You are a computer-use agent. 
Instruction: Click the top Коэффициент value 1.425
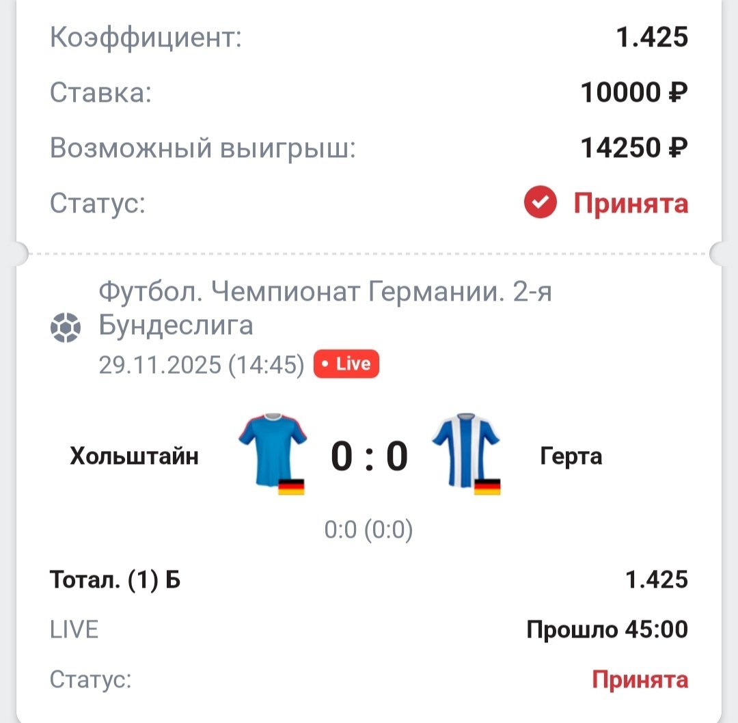[x=652, y=37]
